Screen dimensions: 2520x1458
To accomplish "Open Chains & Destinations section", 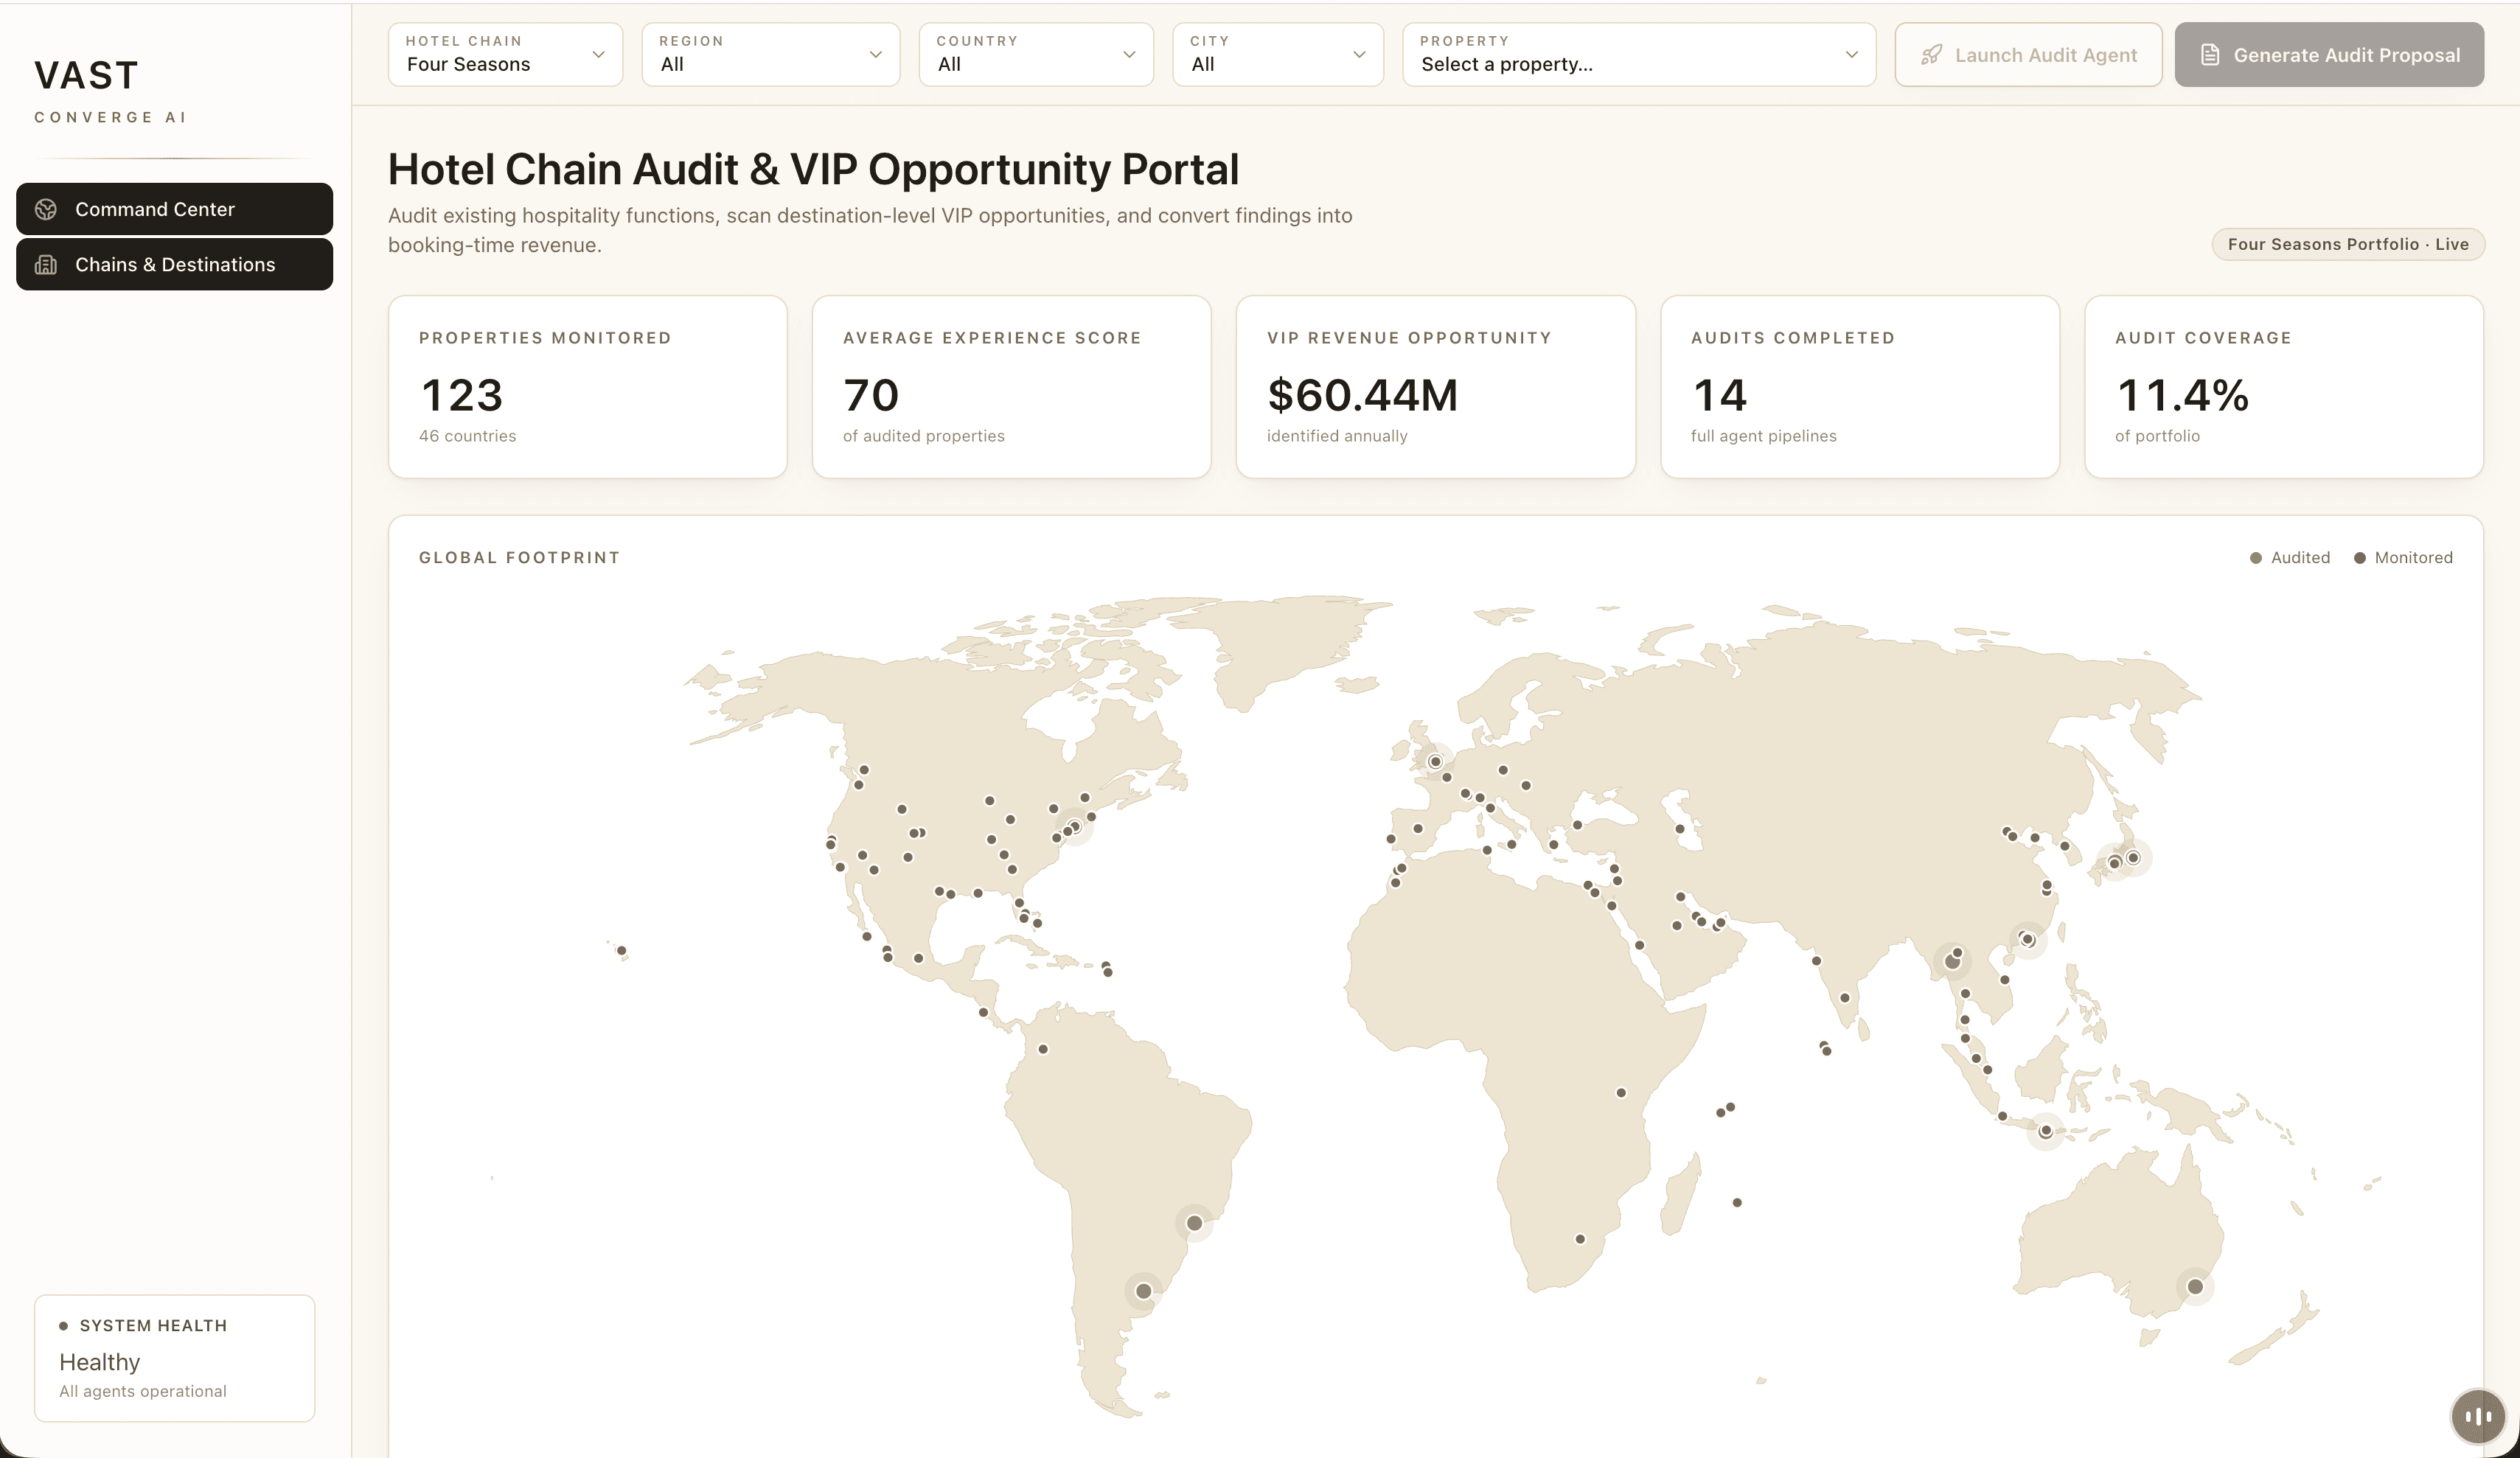I will [174, 264].
